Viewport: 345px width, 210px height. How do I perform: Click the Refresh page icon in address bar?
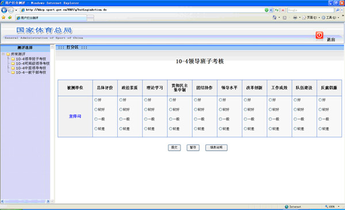[277, 10]
